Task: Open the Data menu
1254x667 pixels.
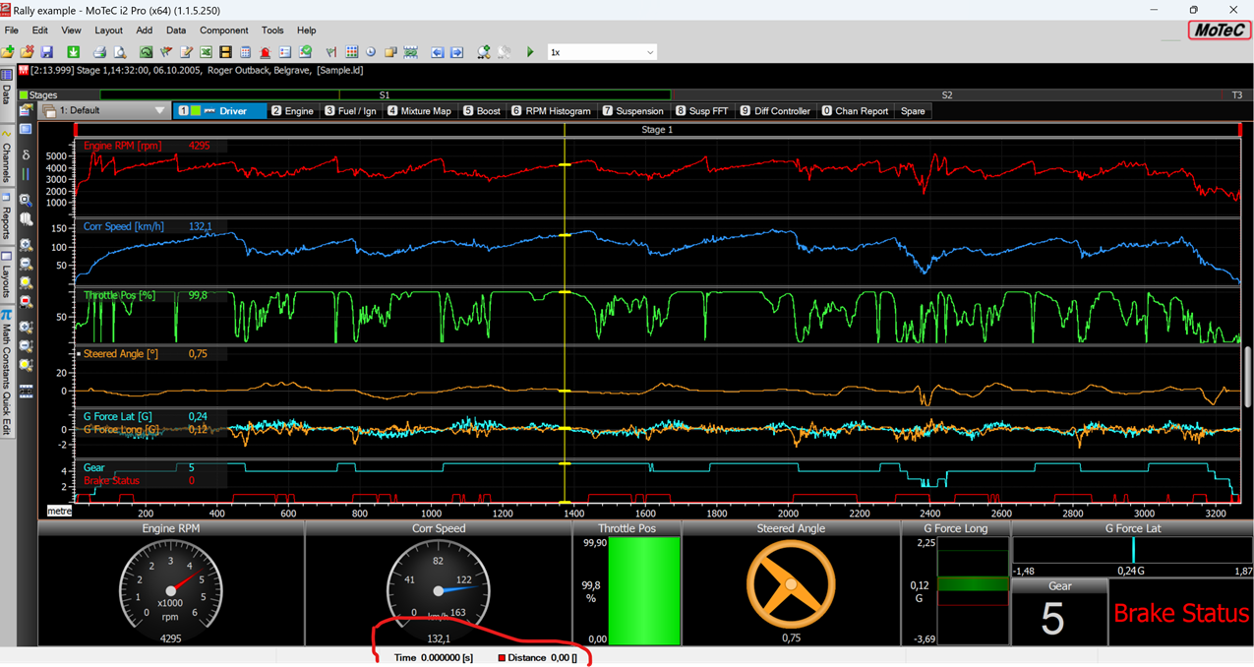Action: pos(176,30)
